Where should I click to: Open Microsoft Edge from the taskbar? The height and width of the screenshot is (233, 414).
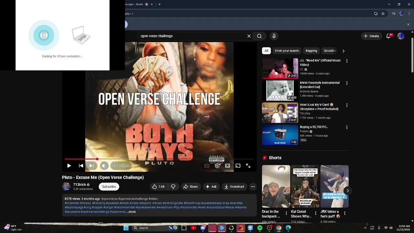288,228
